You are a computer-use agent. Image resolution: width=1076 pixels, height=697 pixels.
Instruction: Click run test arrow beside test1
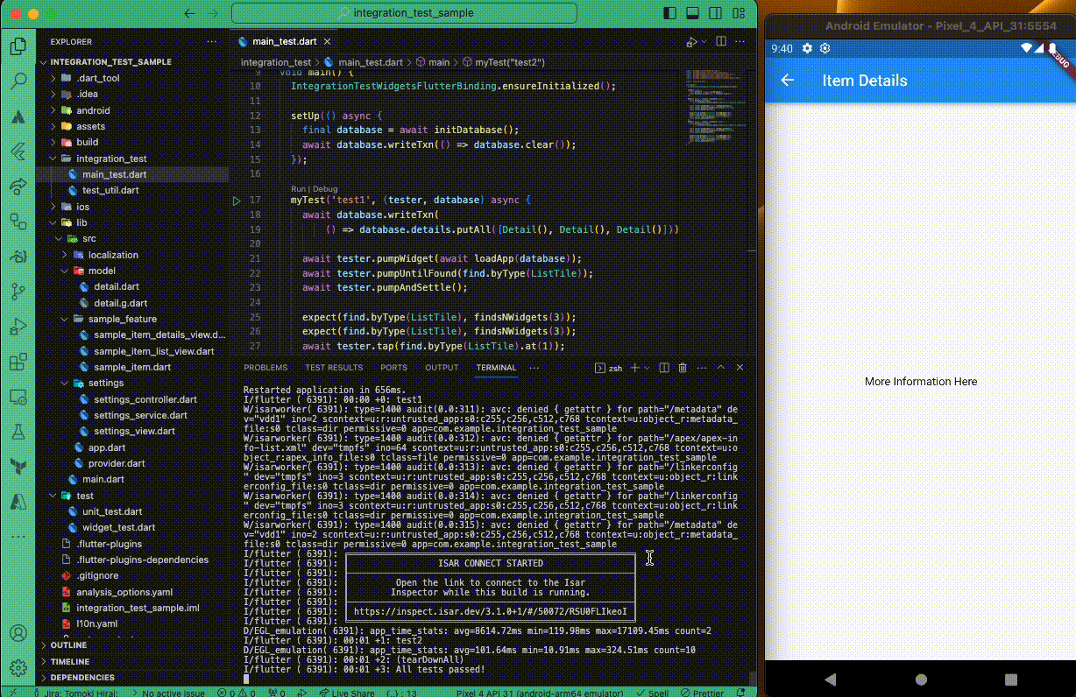(236, 201)
